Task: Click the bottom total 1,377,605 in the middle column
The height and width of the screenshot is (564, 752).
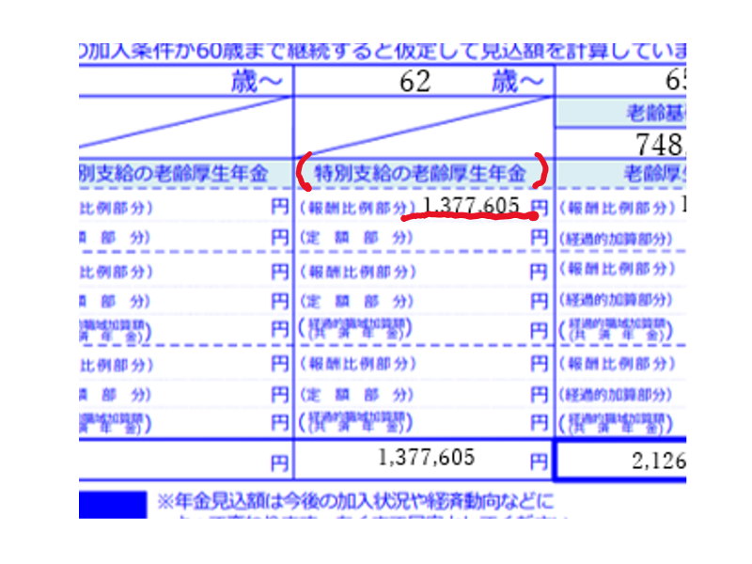Action: [x=426, y=458]
